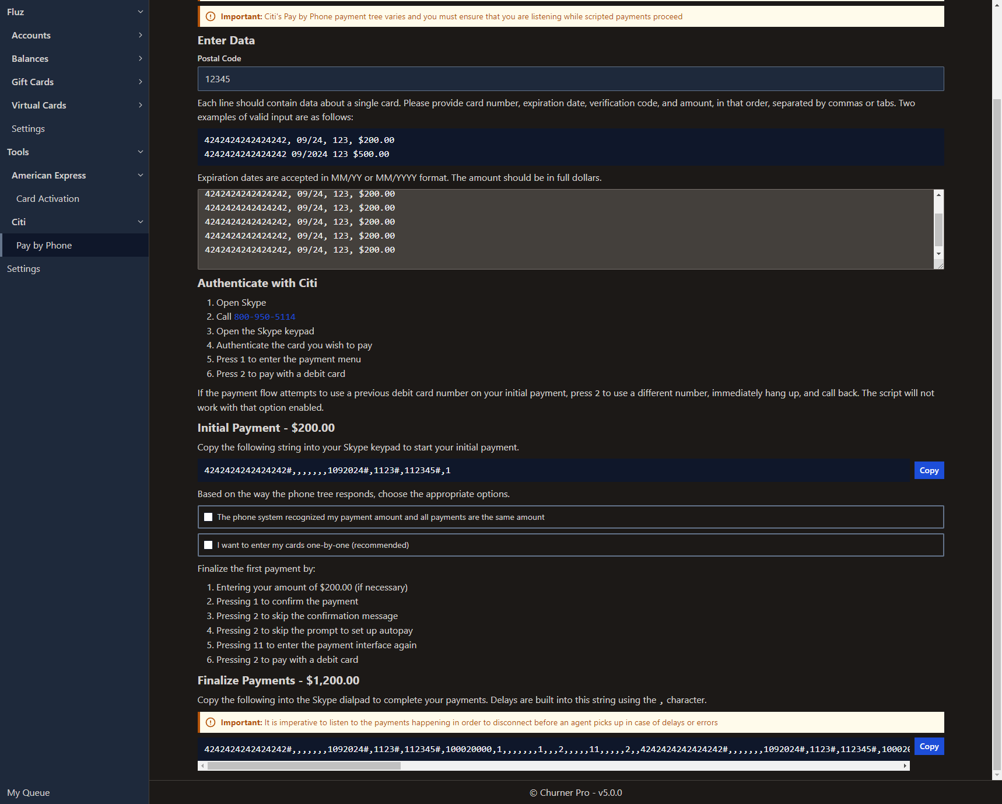1002x804 pixels.
Task: Enable 'enter my cards one-by-one' checkbox
Action: coord(208,545)
